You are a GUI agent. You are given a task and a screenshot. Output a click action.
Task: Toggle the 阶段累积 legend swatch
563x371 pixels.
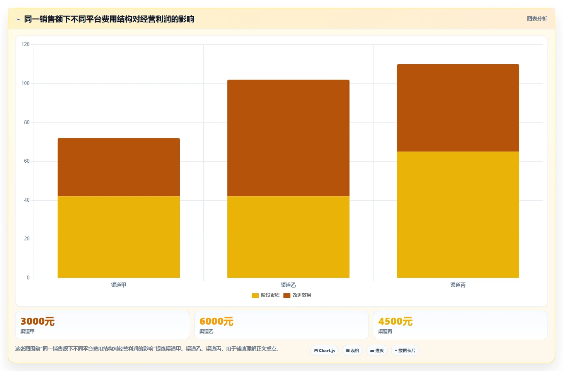coord(255,296)
